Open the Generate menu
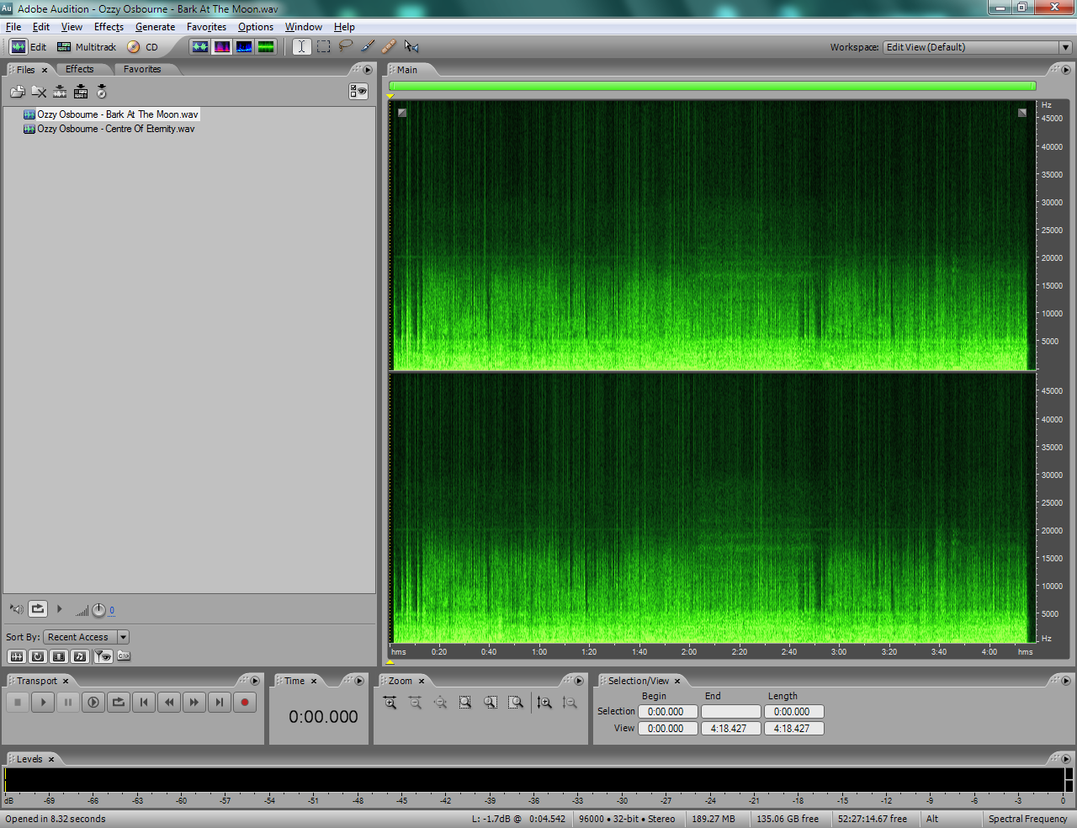The image size is (1077, 828). click(x=155, y=27)
